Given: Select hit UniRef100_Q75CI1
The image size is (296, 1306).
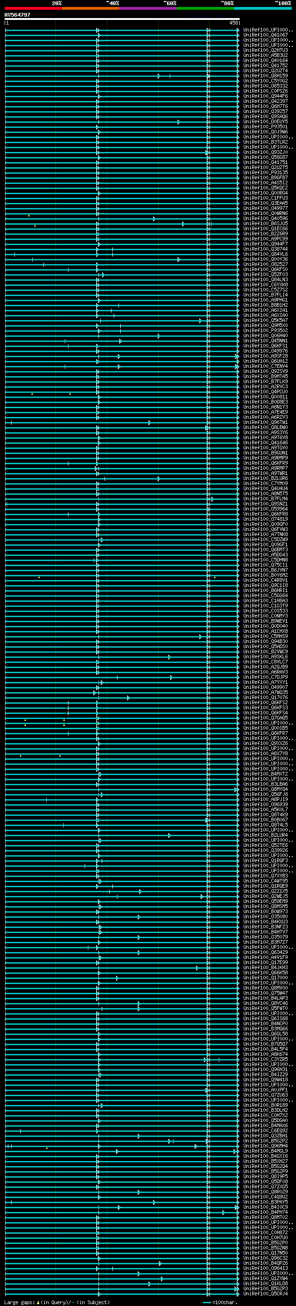Looking at the screenshot, I should pos(265,565).
